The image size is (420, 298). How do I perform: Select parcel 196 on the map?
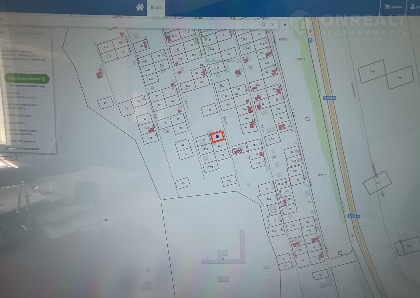pyautogui.click(x=209, y=110)
